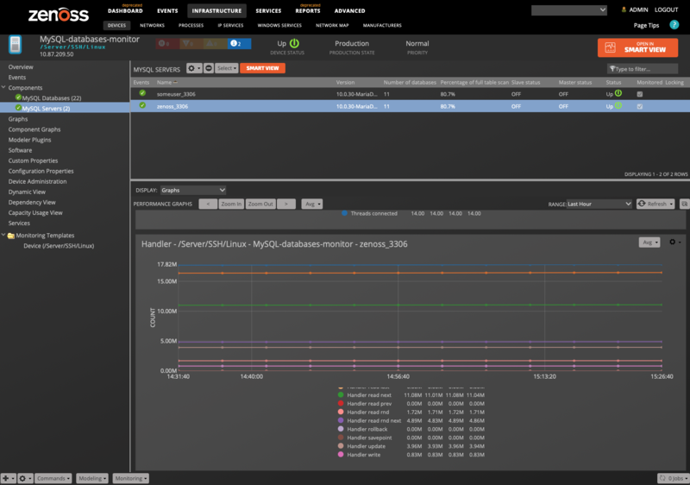Toggle the Handler read prev series in legend
This screenshot has width=690, height=485.
coord(364,404)
